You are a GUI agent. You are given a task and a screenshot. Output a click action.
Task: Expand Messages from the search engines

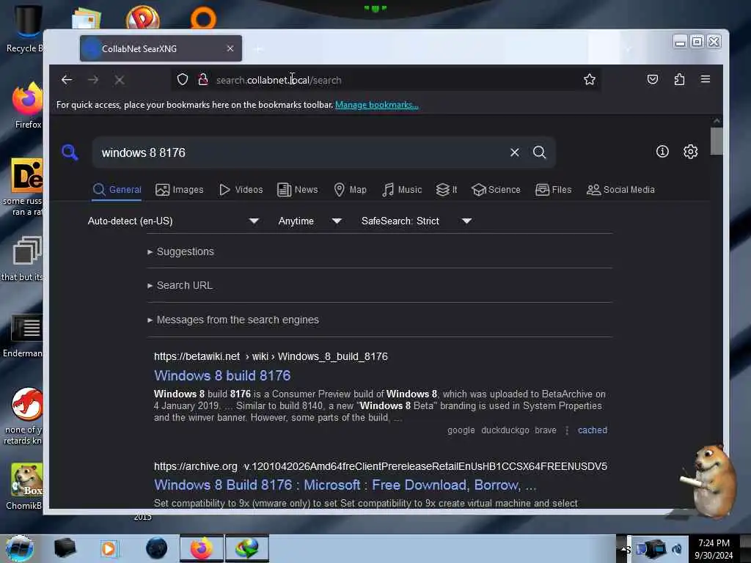233,320
